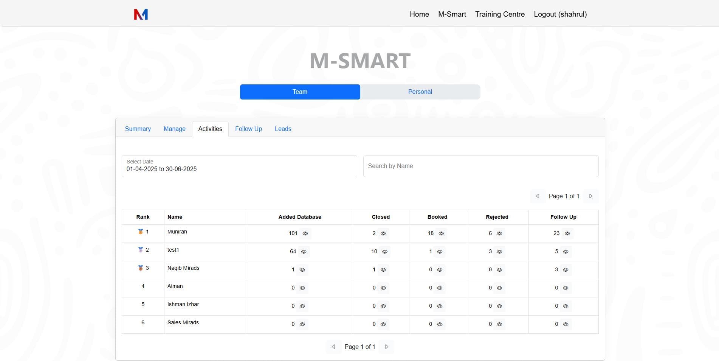Inspect Munirah's Booked records via eye icon
The width and height of the screenshot is (719, 361).
click(441, 233)
